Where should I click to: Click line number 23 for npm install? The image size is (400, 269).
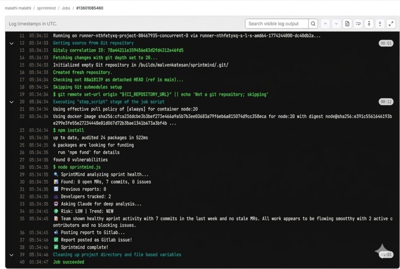click(x=22, y=130)
